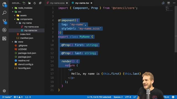Click the feedback smiley icon
This screenshot has width=177, height=99.
coord(173,97)
